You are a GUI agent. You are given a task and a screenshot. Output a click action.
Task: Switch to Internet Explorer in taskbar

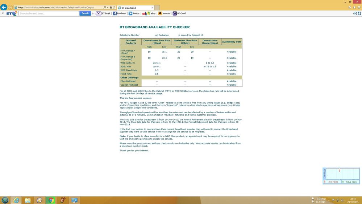point(16,200)
